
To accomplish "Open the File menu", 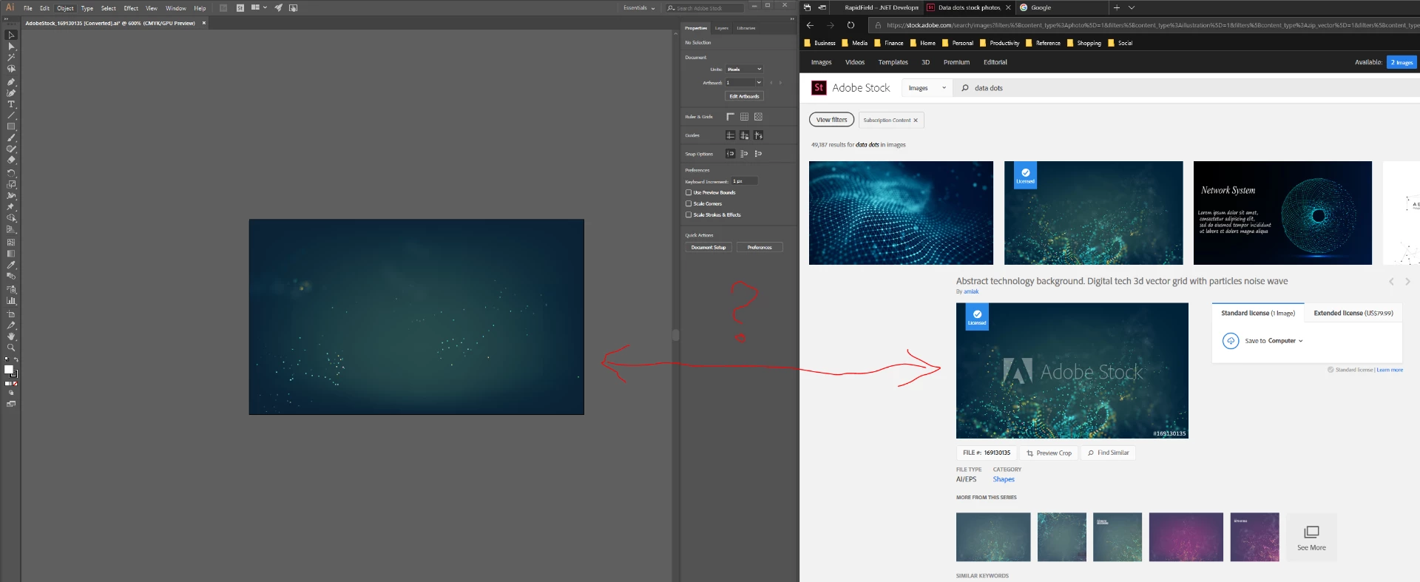I will pyautogui.click(x=28, y=8).
